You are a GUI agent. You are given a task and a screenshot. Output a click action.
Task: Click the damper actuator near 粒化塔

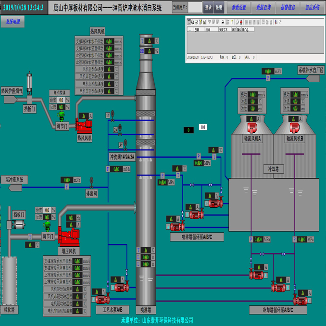(18, 225)
